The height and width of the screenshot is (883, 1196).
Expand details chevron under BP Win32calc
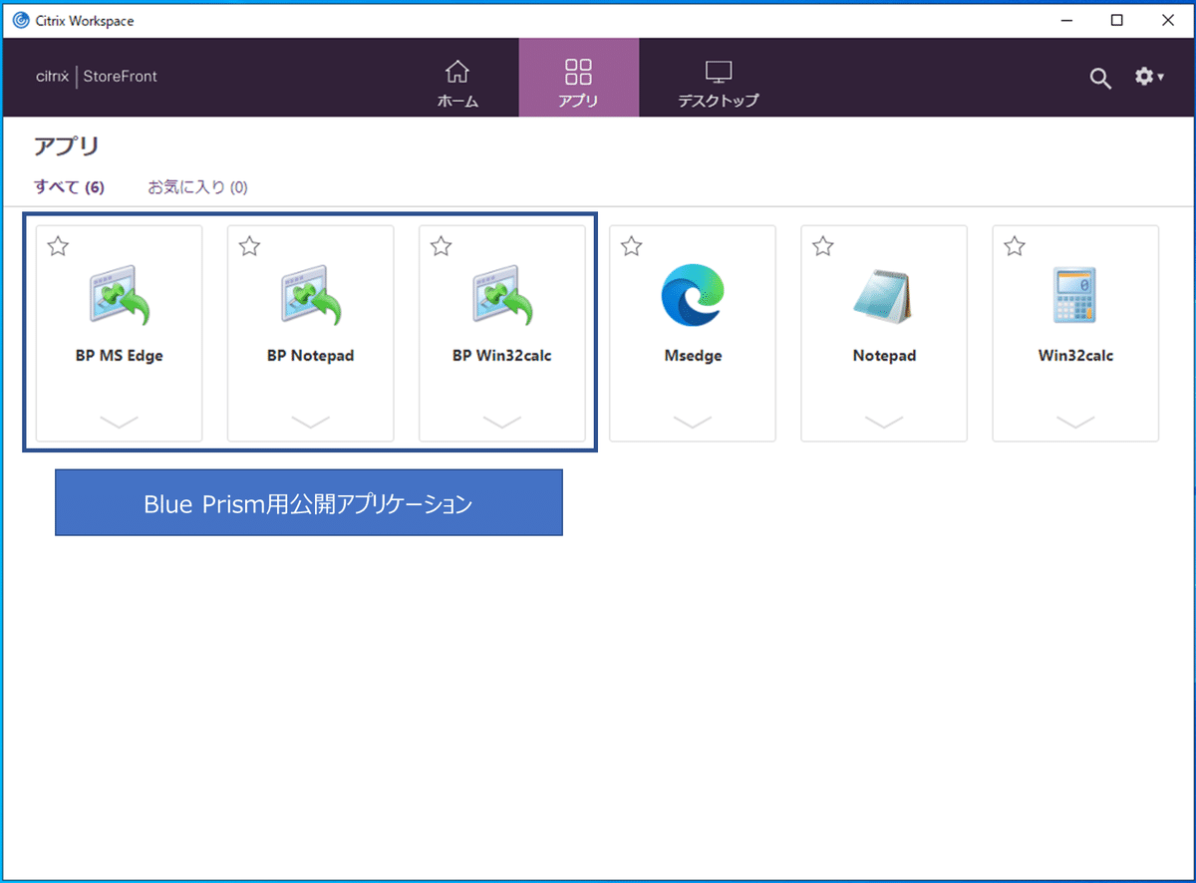tap(502, 422)
